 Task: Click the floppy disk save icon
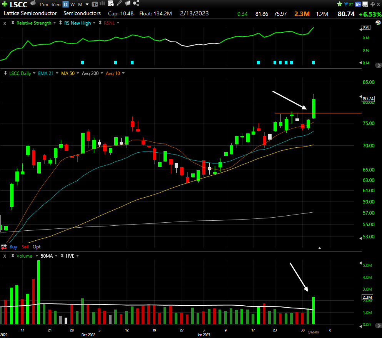tap(365, 4)
